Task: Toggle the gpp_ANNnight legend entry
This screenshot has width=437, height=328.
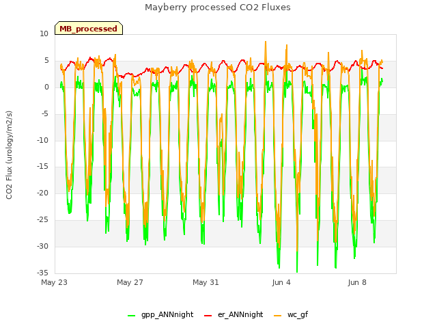Action: click(x=160, y=314)
